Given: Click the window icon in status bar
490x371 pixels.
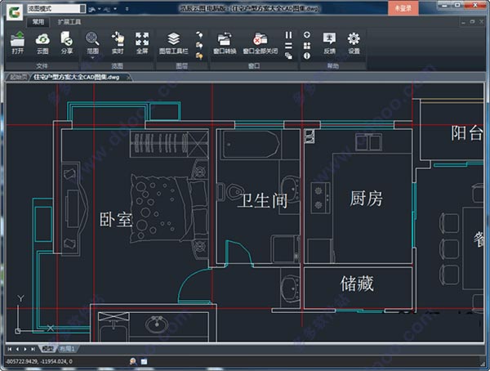Looking at the screenshot, I should point(144,362).
